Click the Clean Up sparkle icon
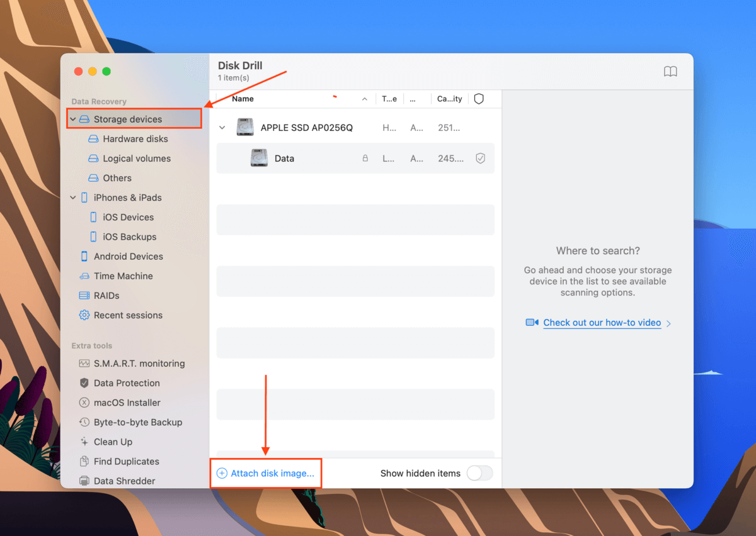 84,442
